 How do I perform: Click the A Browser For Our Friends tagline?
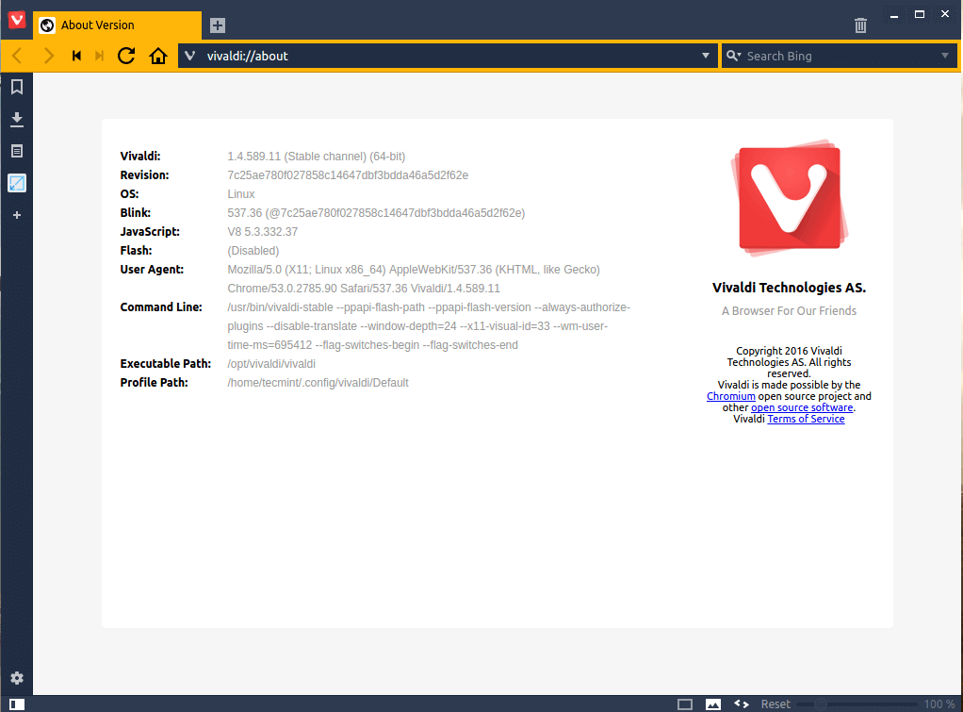tap(790, 311)
